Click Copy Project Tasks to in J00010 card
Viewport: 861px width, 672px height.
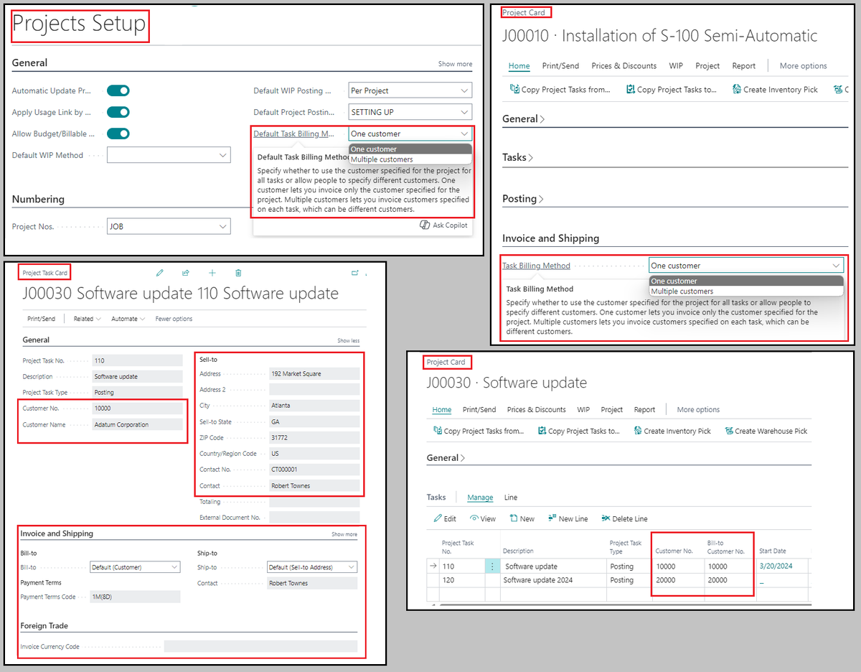pos(671,90)
